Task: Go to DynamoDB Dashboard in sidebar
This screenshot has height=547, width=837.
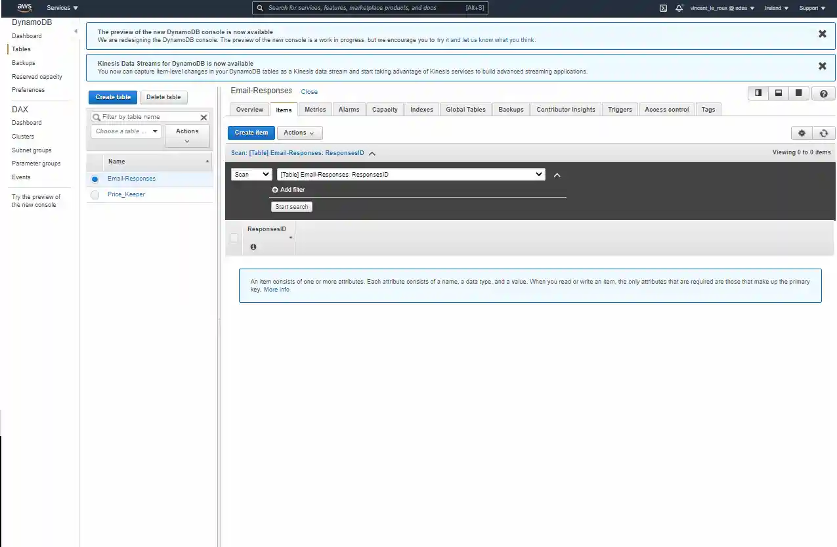Action: [x=26, y=36]
